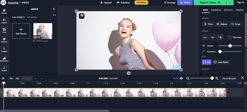Click the Kapwing cat logo
Image resolution: width=247 pixels, height=112 pixels.
coord(3,3)
